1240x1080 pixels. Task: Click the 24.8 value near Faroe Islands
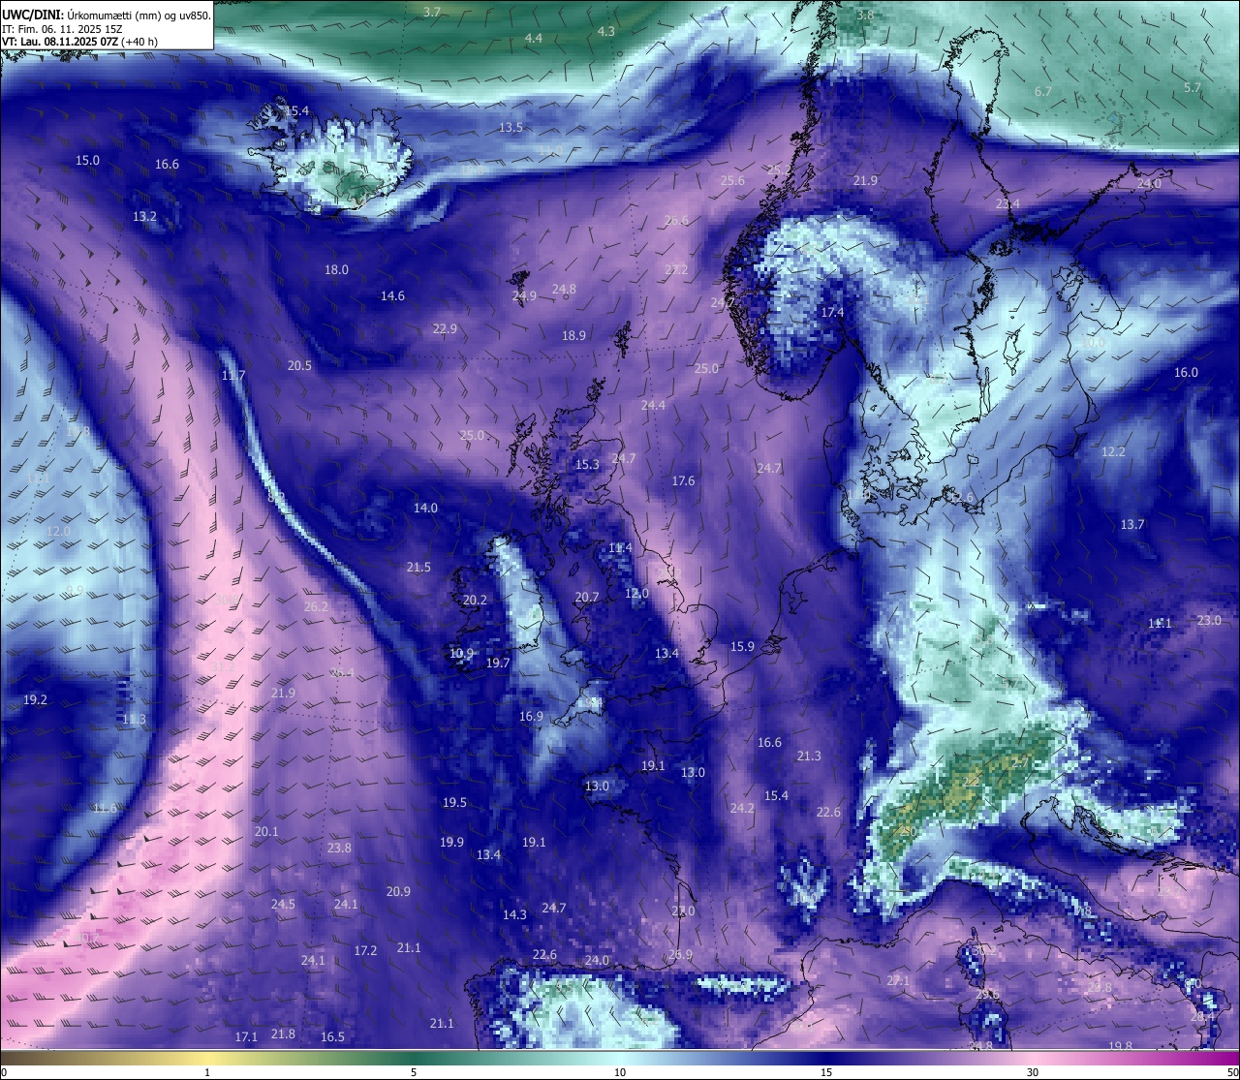pos(564,290)
